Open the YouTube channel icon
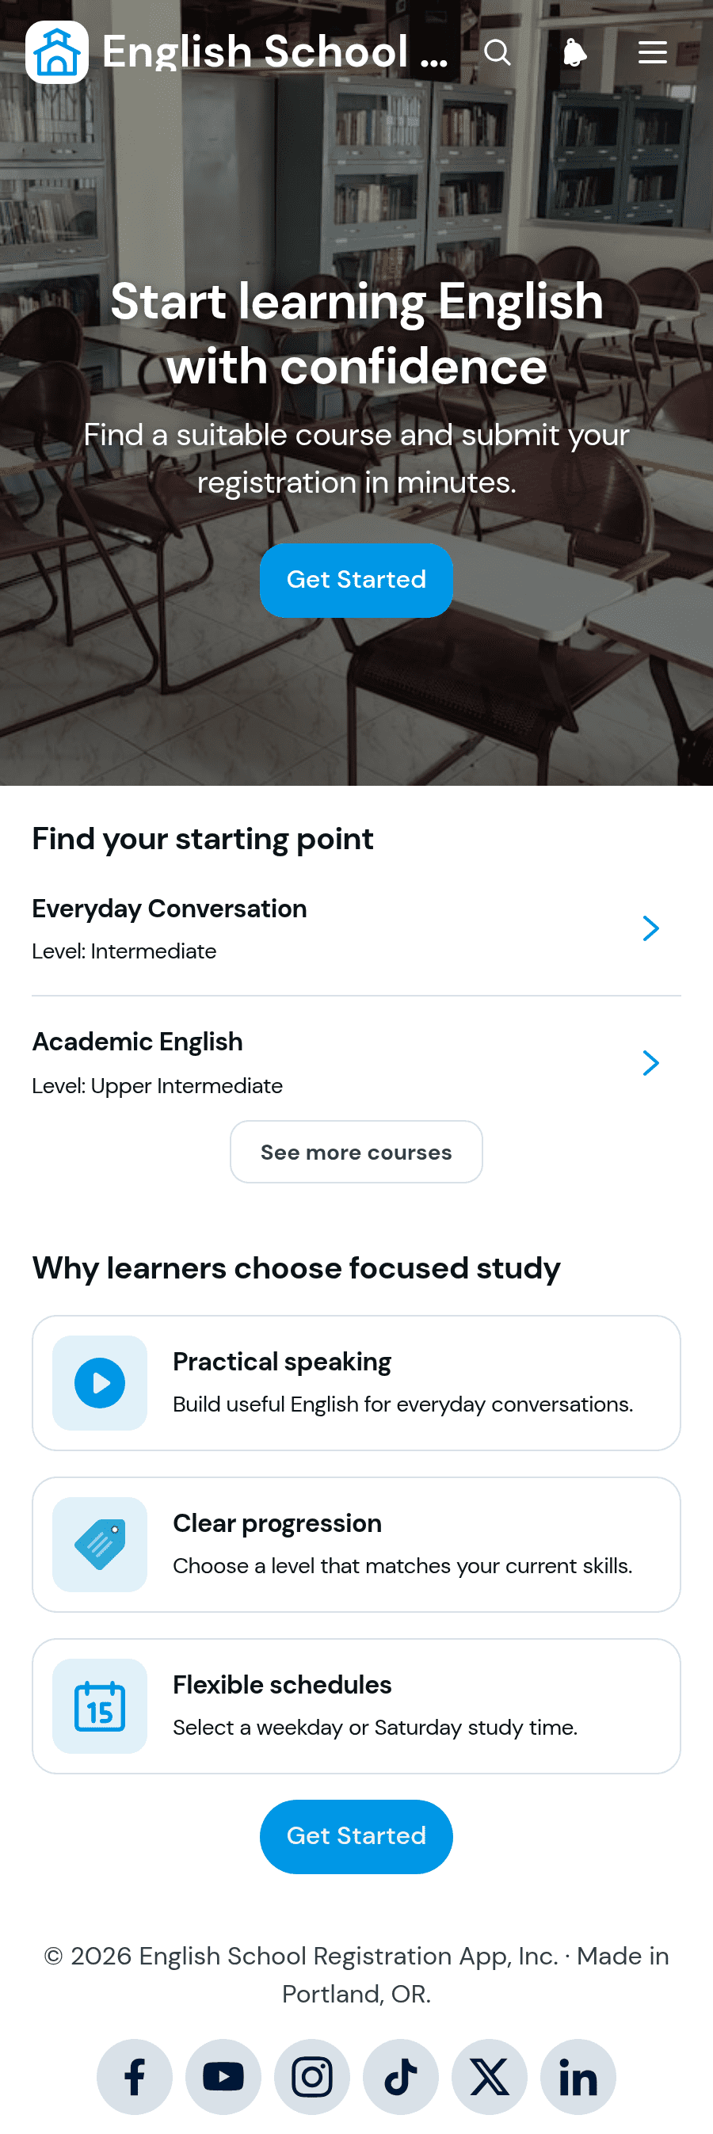Viewport: 713px width, 2134px height. point(223,2077)
